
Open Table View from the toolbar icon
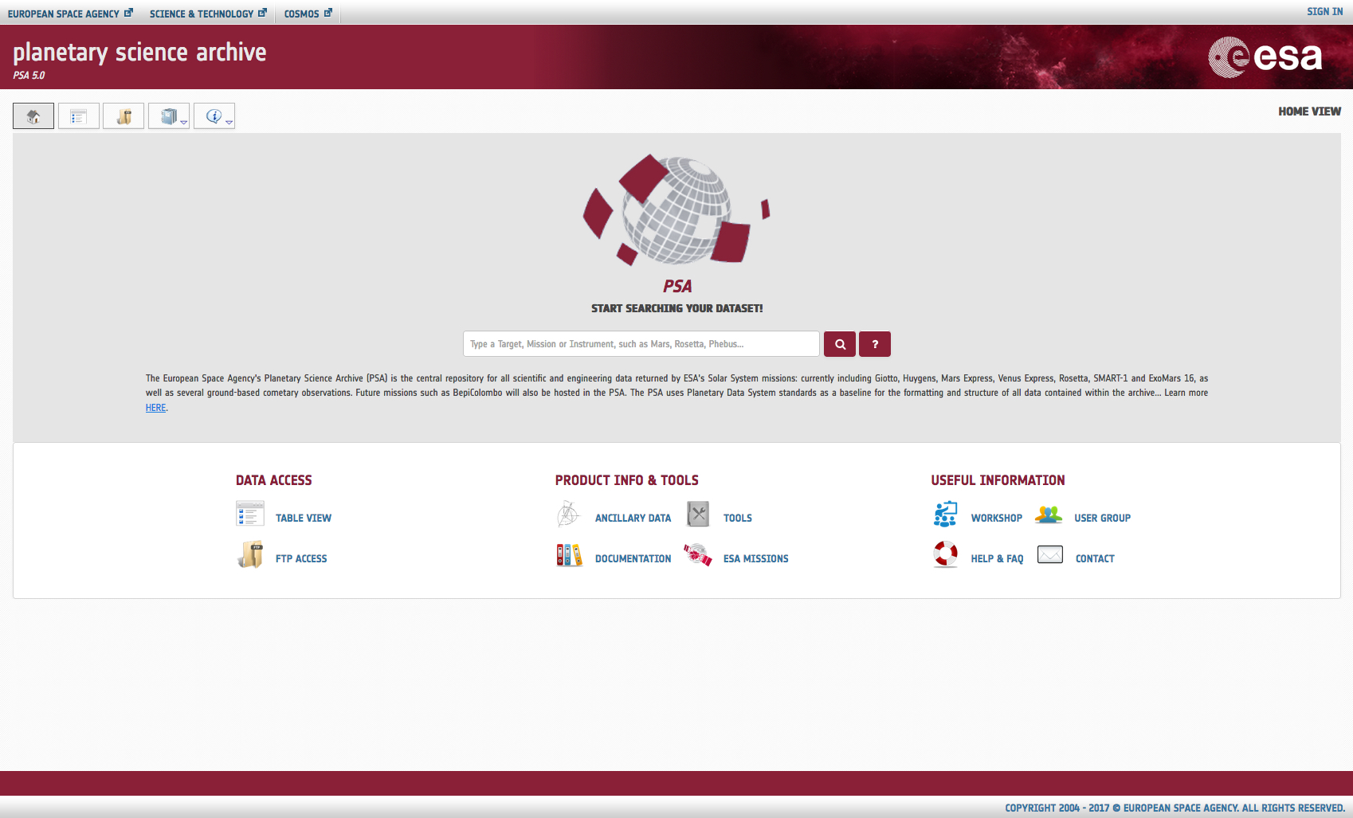pos(78,116)
